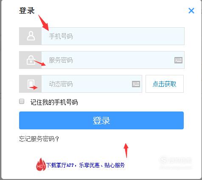The width and height of the screenshot is (202, 180).
Task: Click the red arrow pointing at 手机号码
Action: point(44,23)
